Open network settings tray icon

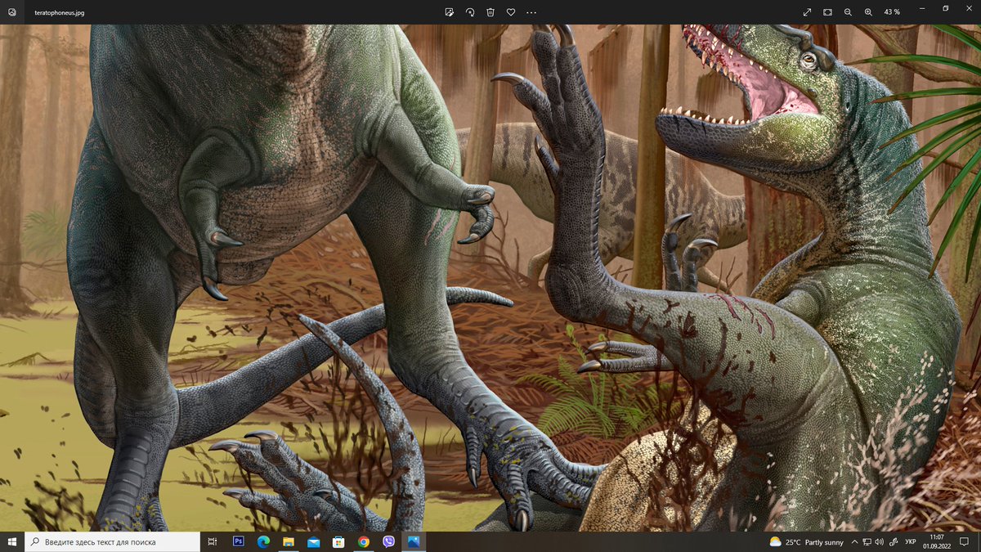[x=867, y=542]
